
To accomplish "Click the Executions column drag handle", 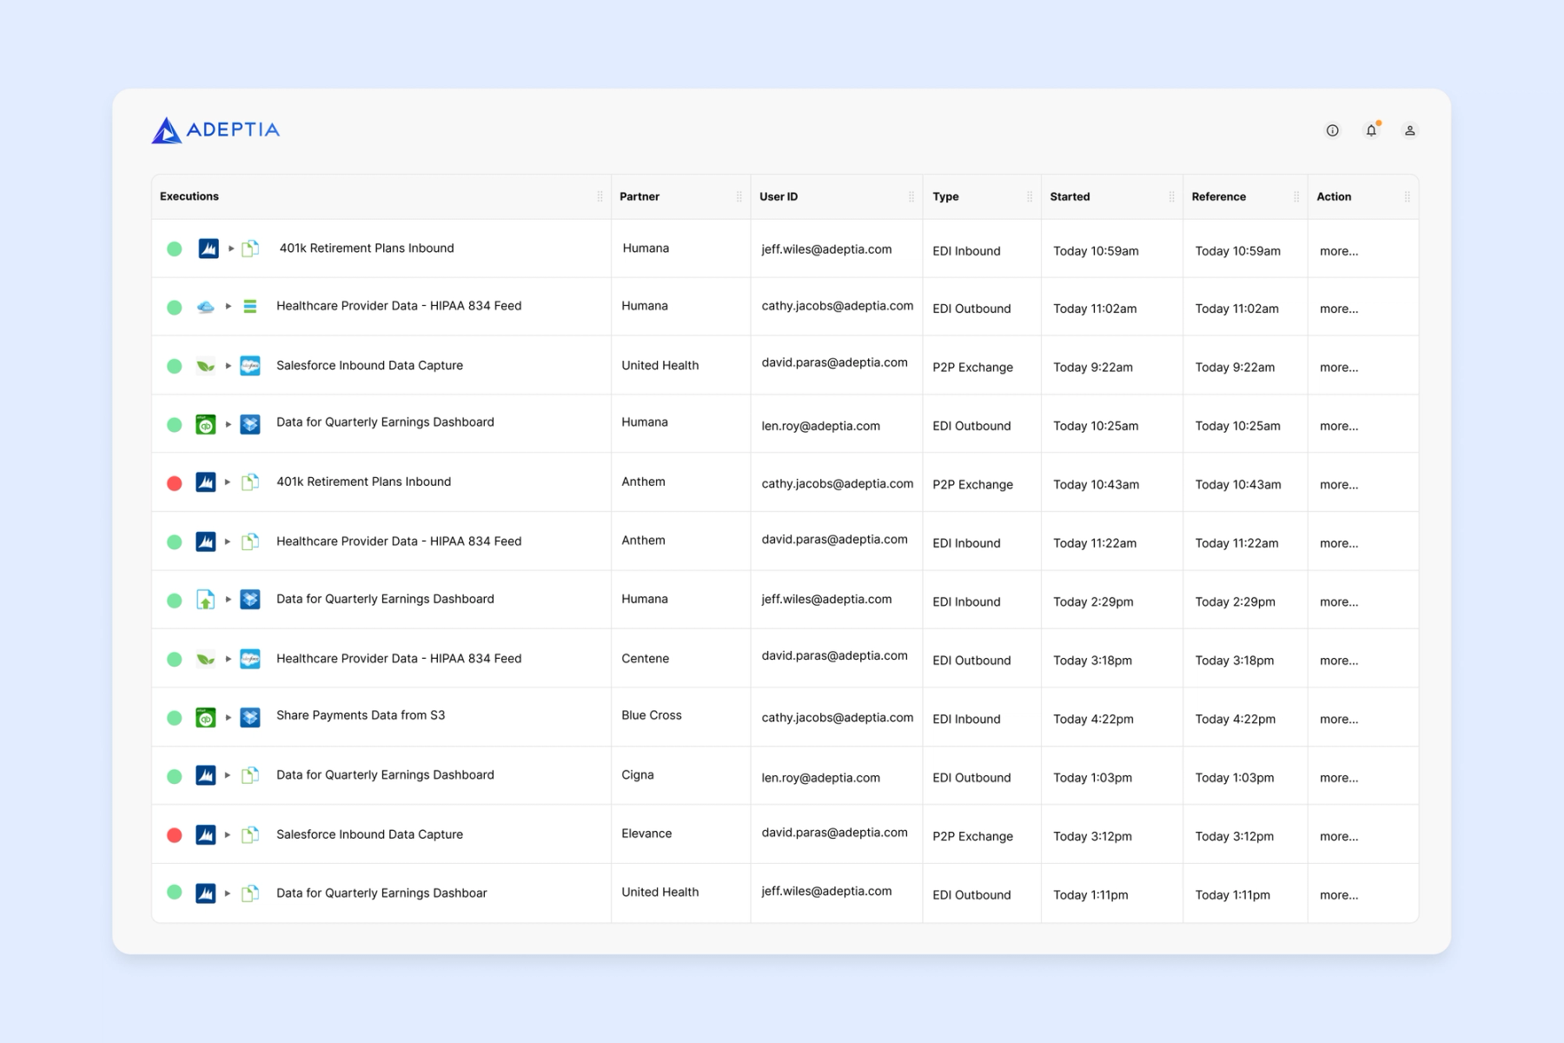I will click(x=600, y=196).
